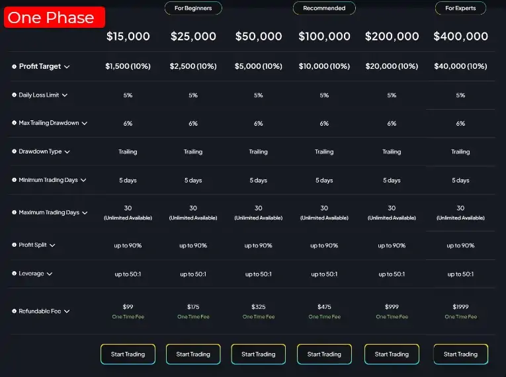Click info icon beside Refundable Fee
This screenshot has width=506, height=377.
(x=14, y=312)
